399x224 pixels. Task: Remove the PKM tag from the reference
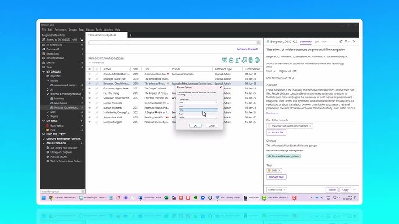[x=279, y=171]
